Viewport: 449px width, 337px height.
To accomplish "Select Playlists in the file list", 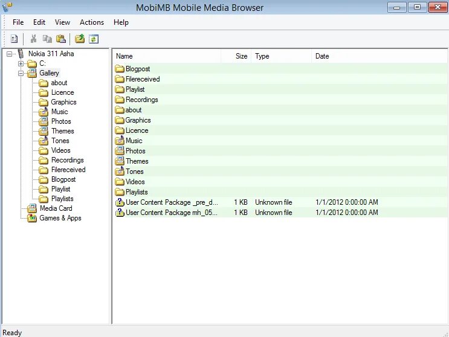I will (x=137, y=192).
